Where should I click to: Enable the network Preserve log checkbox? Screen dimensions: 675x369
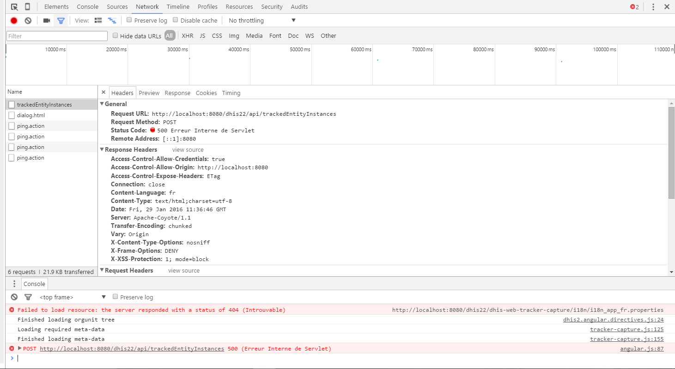coord(129,20)
